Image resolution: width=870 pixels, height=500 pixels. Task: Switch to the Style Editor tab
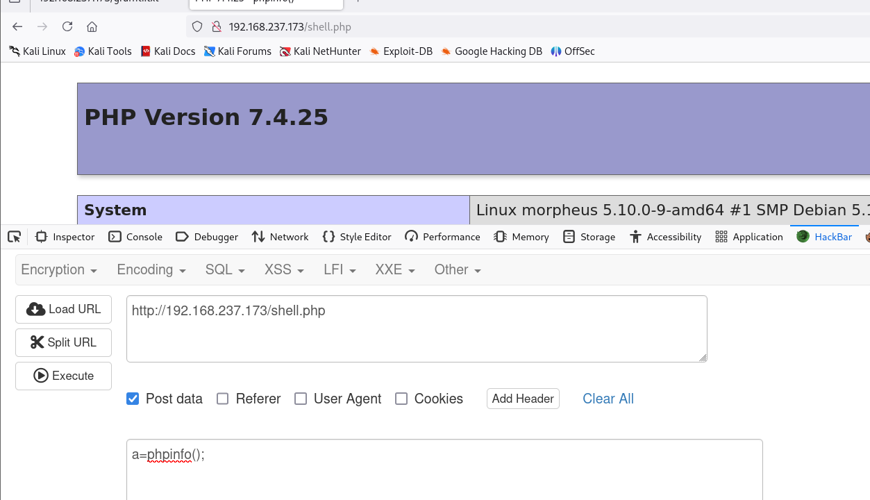(x=357, y=237)
